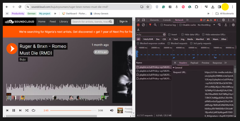Image resolution: width=240 pixels, height=121 pixels.
Task: Toggle shuffle in the player bar
Action: tap(27, 110)
